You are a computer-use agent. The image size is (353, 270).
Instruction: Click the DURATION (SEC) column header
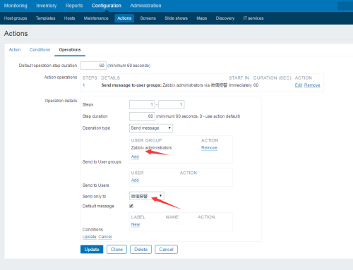pyautogui.click(x=273, y=78)
